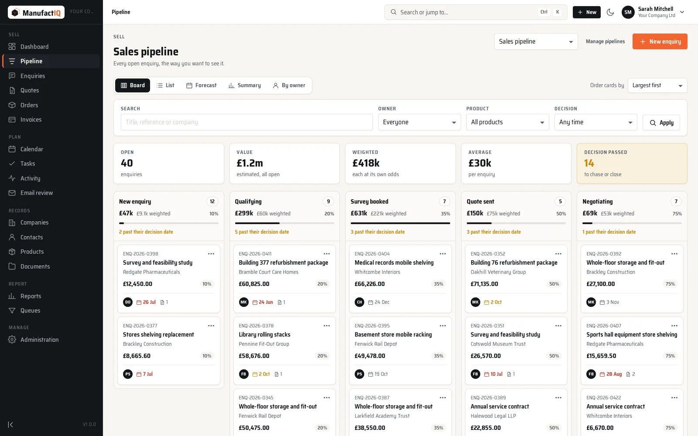Open card menu for ENQ-2026-0398
698x436 pixels.
211,254
